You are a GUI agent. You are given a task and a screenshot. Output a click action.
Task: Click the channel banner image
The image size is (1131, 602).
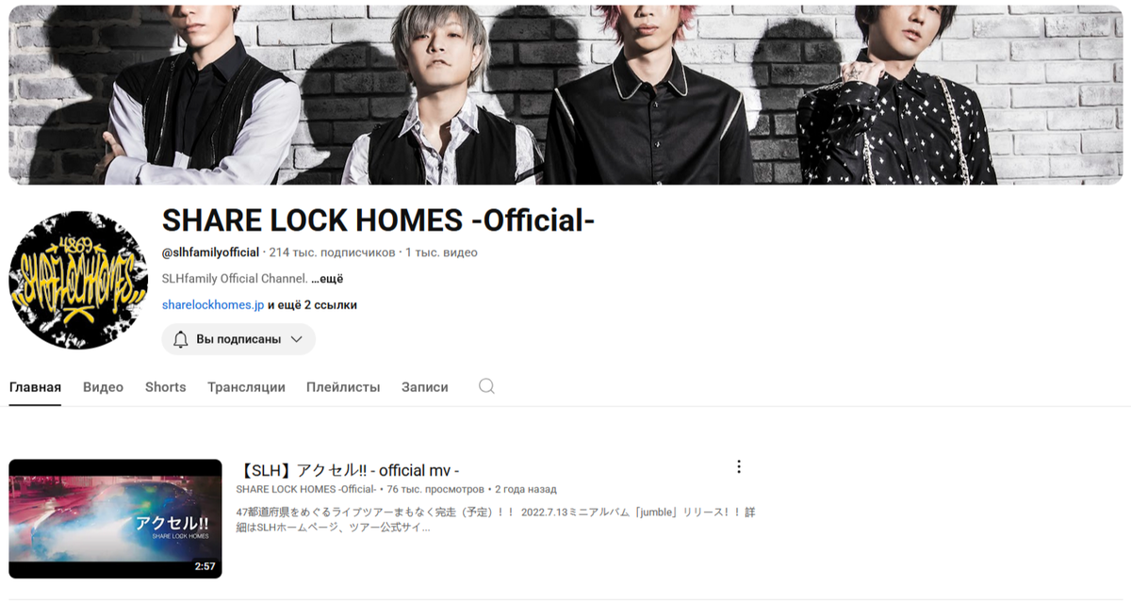pyautogui.click(x=565, y=94)
